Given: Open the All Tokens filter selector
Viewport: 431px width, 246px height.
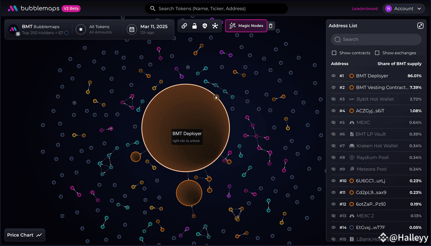Looking at the screenshot, I should 96,29.
